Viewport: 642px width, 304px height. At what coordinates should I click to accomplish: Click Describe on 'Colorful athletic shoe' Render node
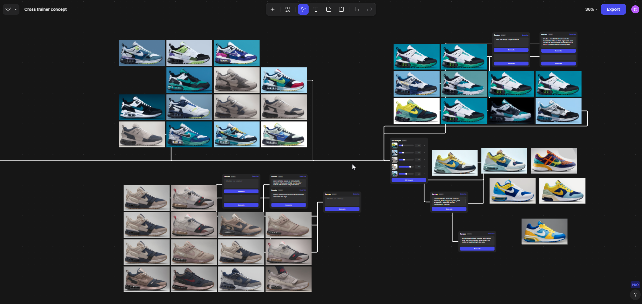(463, 194)
